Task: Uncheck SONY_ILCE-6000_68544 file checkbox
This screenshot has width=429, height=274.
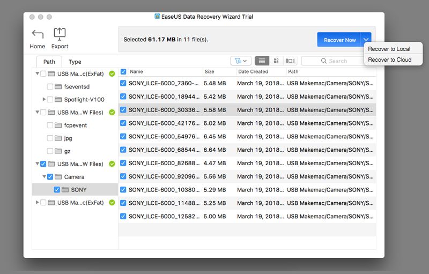Action: click(123, 150)
